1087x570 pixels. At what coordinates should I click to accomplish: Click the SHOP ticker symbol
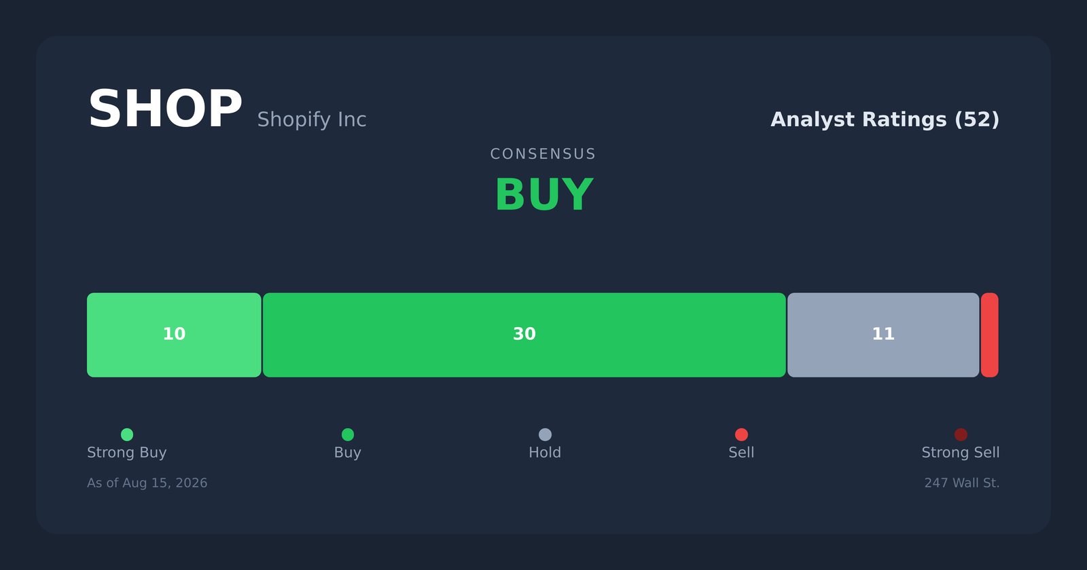click(x=165, y=109)
